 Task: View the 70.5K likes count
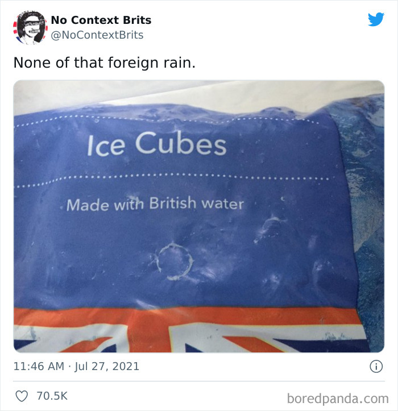click(52, 396)
